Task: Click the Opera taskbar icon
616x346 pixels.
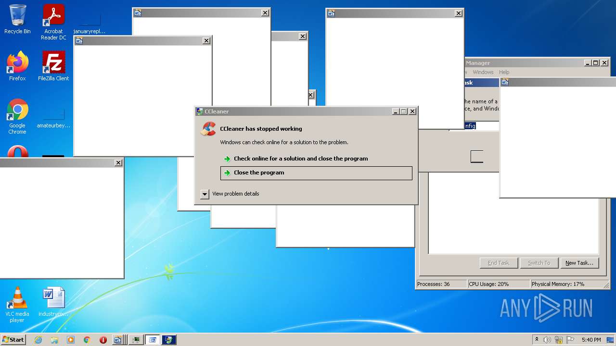Action: (x=103, y=340)
